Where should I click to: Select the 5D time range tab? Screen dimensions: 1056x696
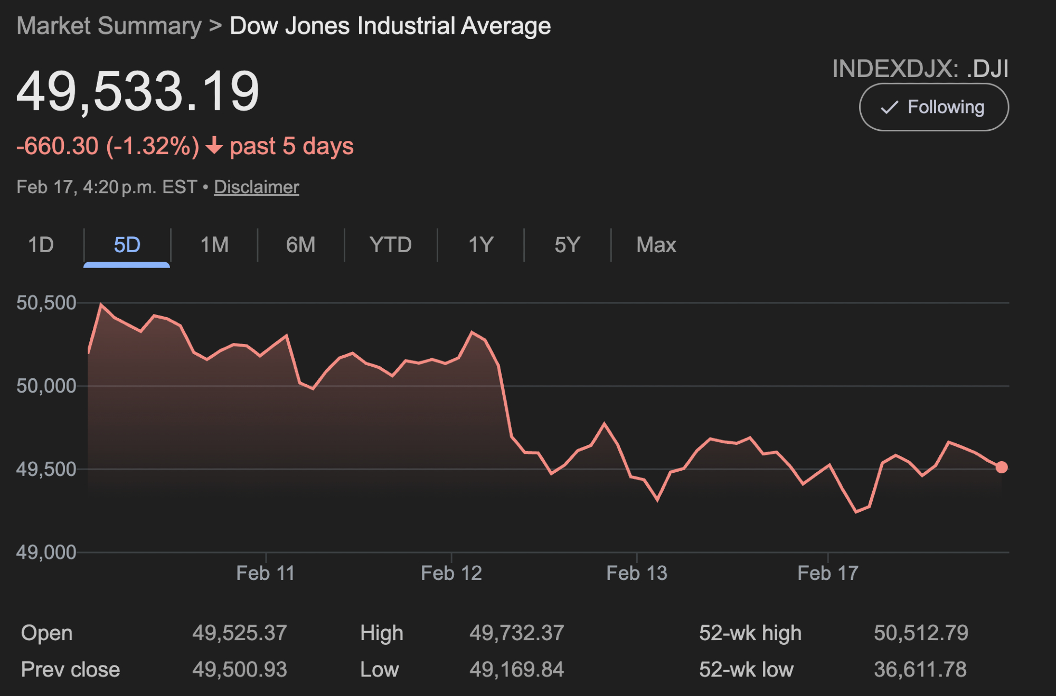pyautogui.click(x=127, y=245)
